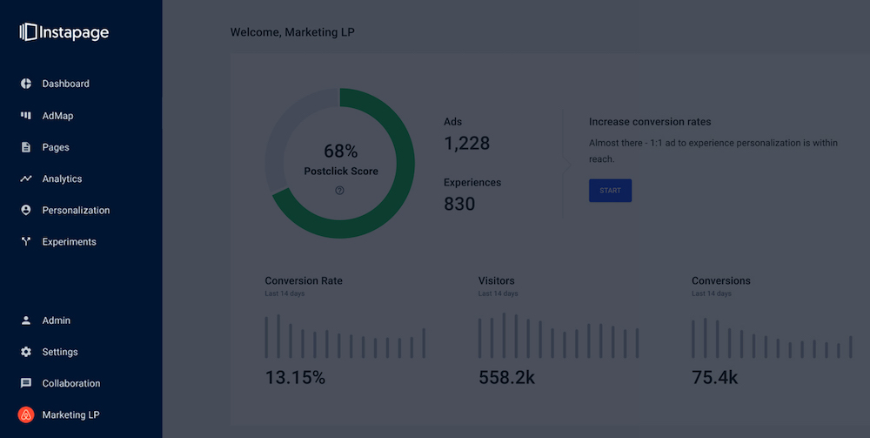870x438 pixels.
Task: Click the Conversions bar chart
Action: click(x=772, y=338)
